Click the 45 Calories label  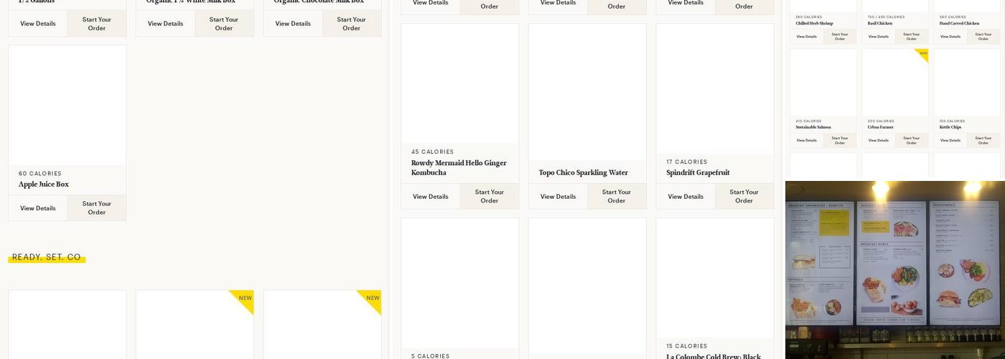point(432,152)
